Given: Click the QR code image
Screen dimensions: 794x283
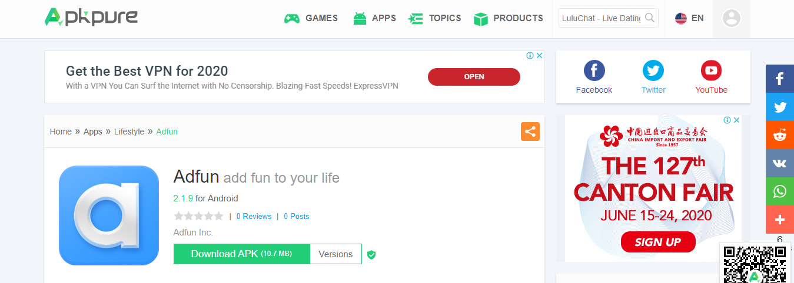Looking at the screenshot, I should [755, 264].
